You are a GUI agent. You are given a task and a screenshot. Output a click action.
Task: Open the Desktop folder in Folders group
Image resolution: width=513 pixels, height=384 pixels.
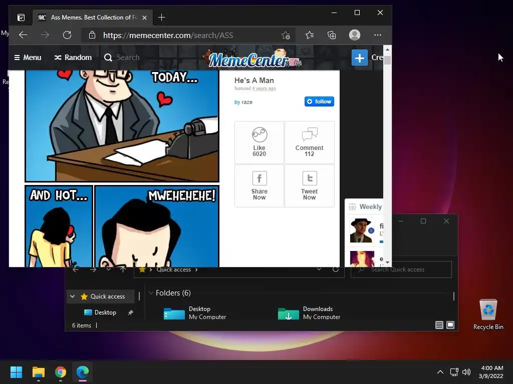(x=195, y=313)
